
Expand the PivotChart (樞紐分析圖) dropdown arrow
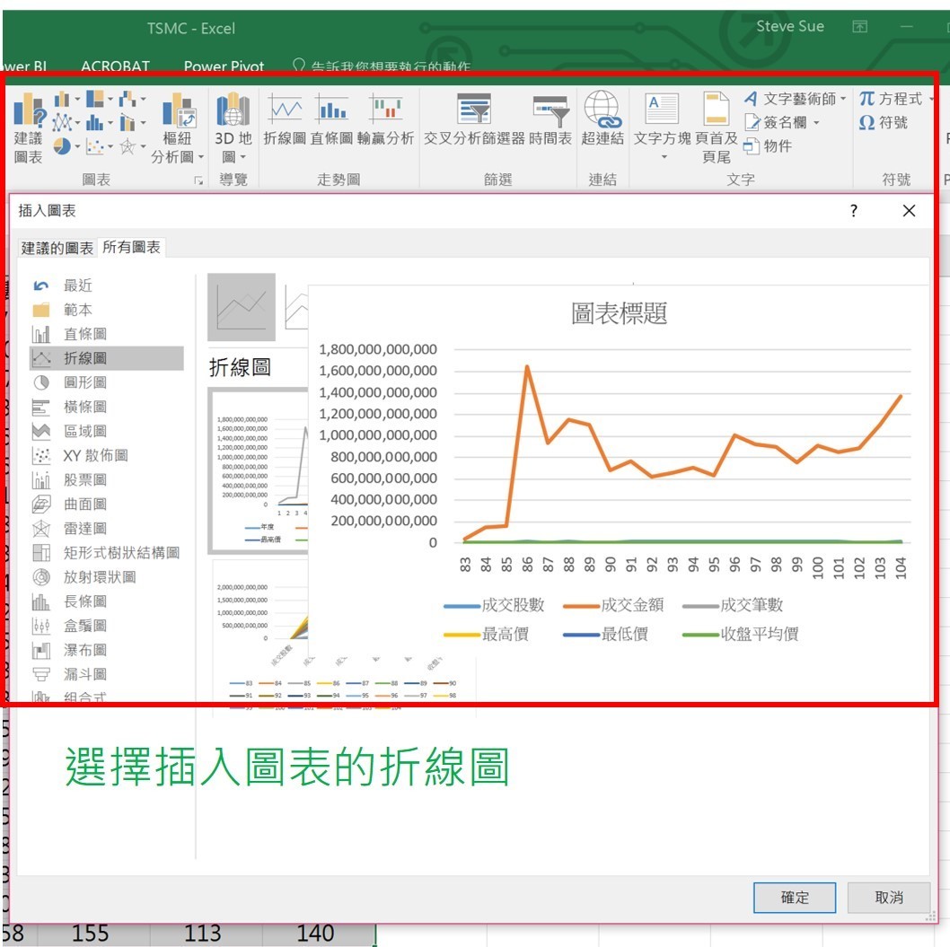pyautogui.click(x=200, y=157)
